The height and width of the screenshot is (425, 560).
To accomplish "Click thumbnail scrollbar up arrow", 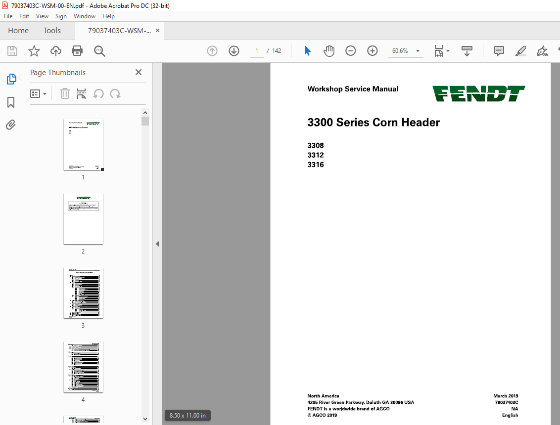I will click(x=145, y=113).
